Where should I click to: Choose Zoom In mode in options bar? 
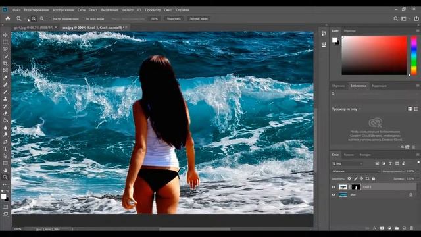34,19
